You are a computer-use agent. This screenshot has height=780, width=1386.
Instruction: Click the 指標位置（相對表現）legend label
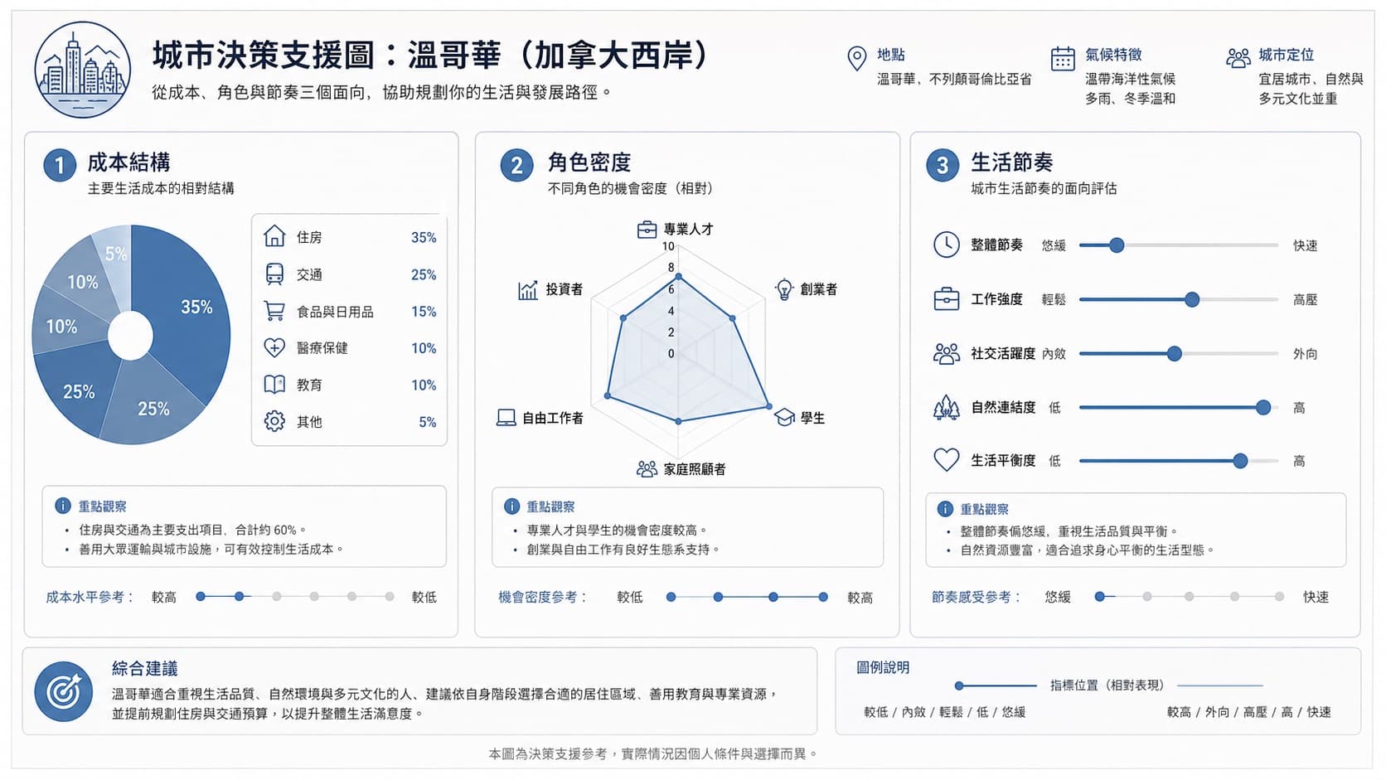coord(1107,686)
